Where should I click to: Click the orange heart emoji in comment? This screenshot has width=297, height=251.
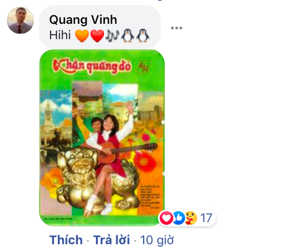pyautogui.click(x=82, y=35)
